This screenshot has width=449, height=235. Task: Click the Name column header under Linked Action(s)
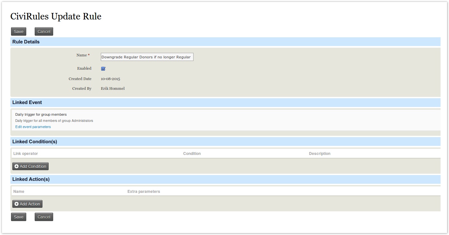coord(19,192)
